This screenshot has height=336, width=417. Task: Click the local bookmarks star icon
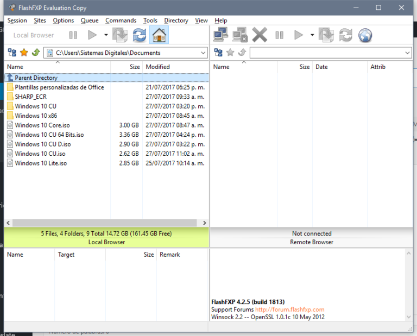click(x=24, y=53)
